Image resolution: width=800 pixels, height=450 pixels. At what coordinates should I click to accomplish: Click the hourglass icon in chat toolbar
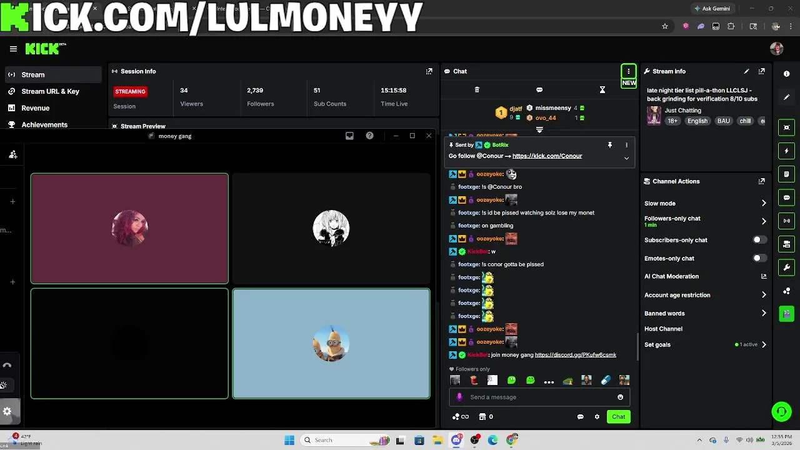(602, 90)
